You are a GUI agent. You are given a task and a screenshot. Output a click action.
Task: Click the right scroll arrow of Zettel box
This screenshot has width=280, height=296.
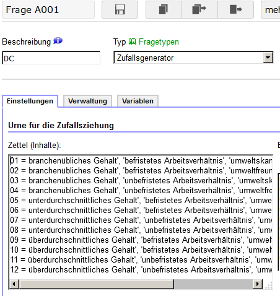pos(258,284)
